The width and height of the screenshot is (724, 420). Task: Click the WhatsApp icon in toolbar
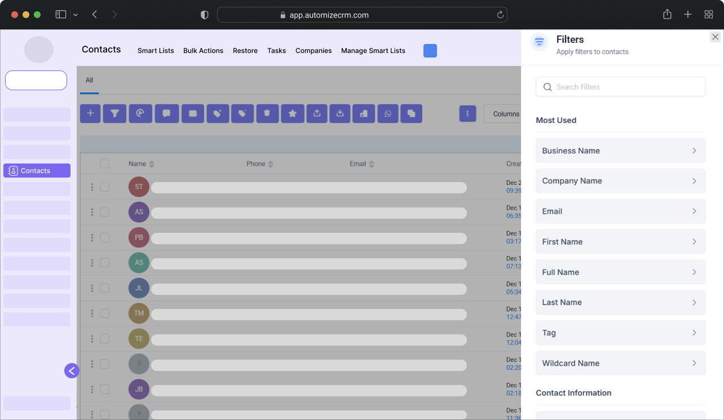[x=388, y=113]
